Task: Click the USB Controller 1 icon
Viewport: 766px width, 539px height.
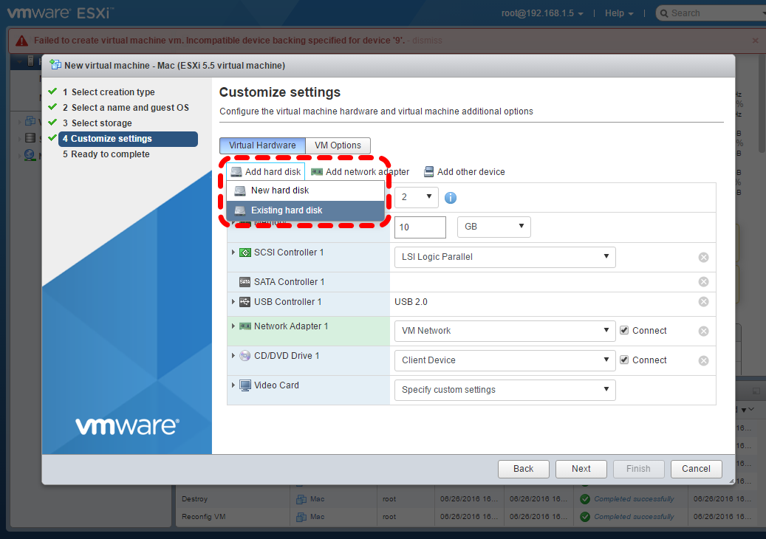Action: tap(244, 302)
